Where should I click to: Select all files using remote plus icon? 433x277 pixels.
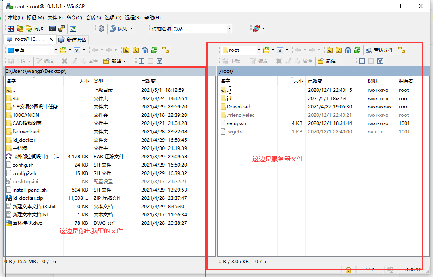pos(362,61)
